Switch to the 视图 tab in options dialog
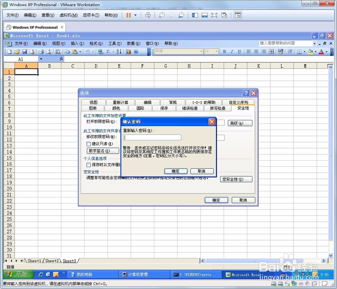 (93, 102)
